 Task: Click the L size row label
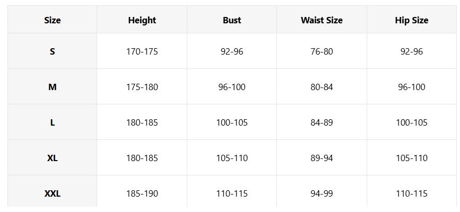(52, 122)
